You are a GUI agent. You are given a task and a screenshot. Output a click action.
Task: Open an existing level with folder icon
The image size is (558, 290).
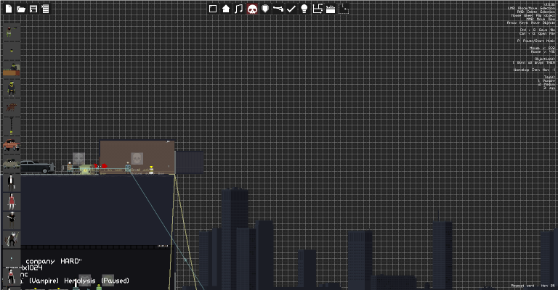coord(21,9)
